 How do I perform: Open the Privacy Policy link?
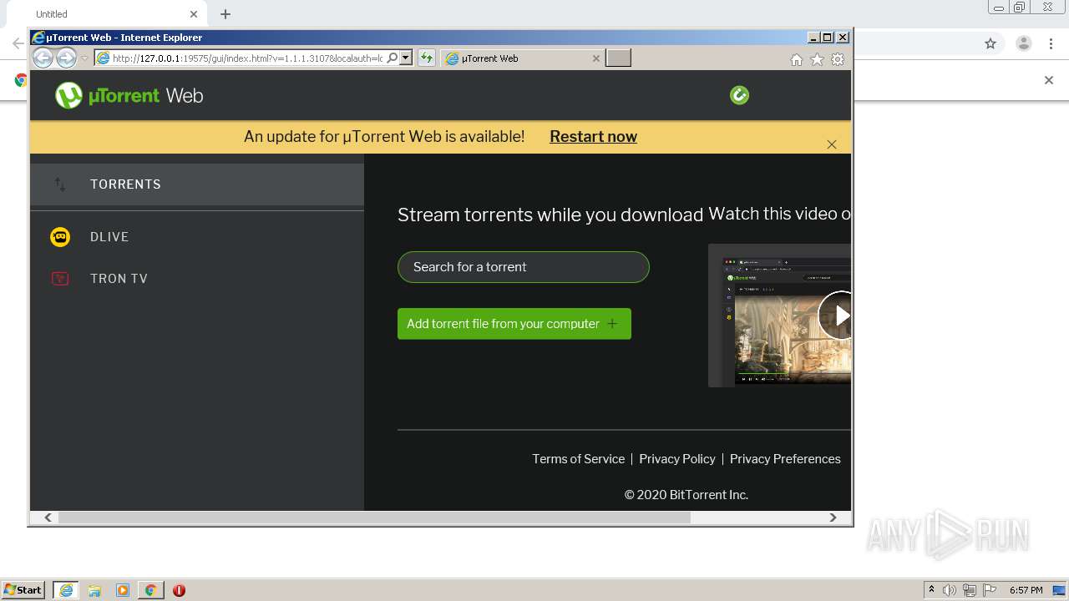pyautogui.click(x=677, y=459)
